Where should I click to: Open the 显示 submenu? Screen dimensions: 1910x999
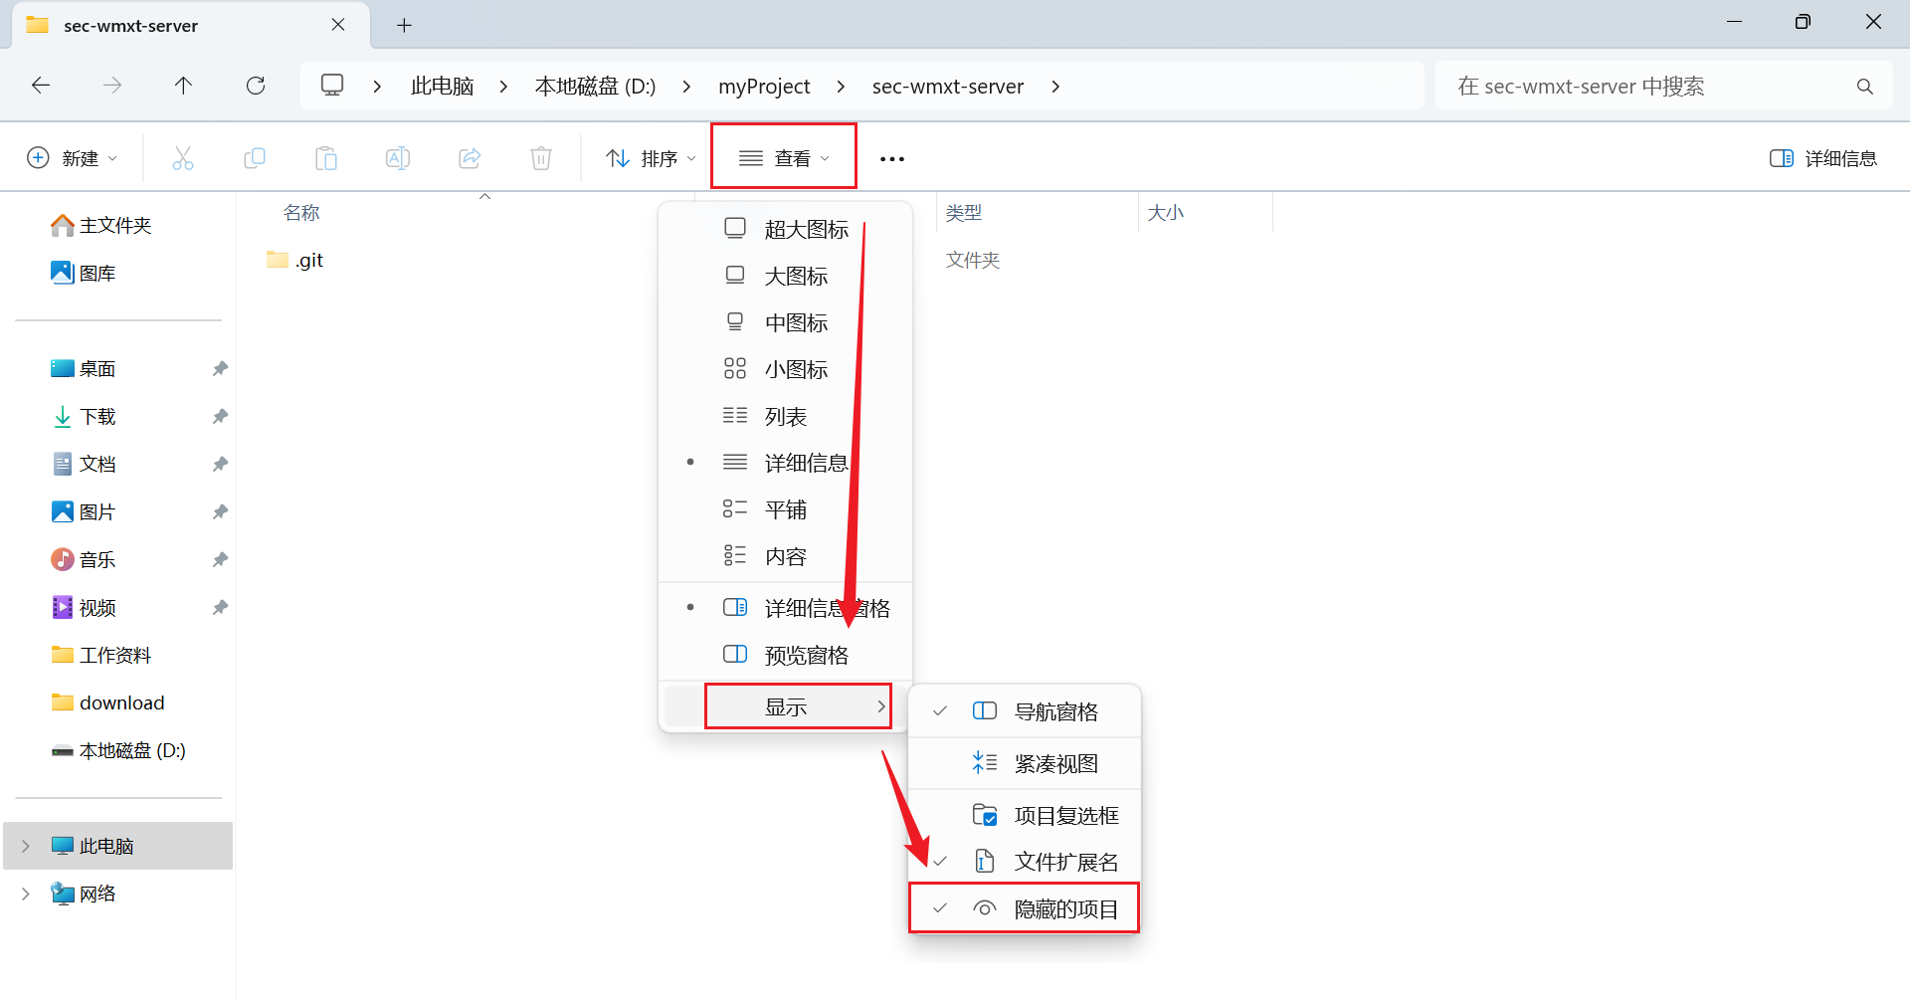coord(786,706)
